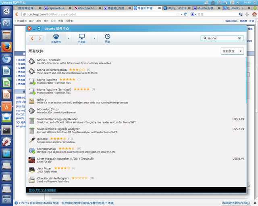Click the guitarix title text
Image resolution: width=258 pixels, height=206 pixels.
pyautogui.click(x=42, y=139)
